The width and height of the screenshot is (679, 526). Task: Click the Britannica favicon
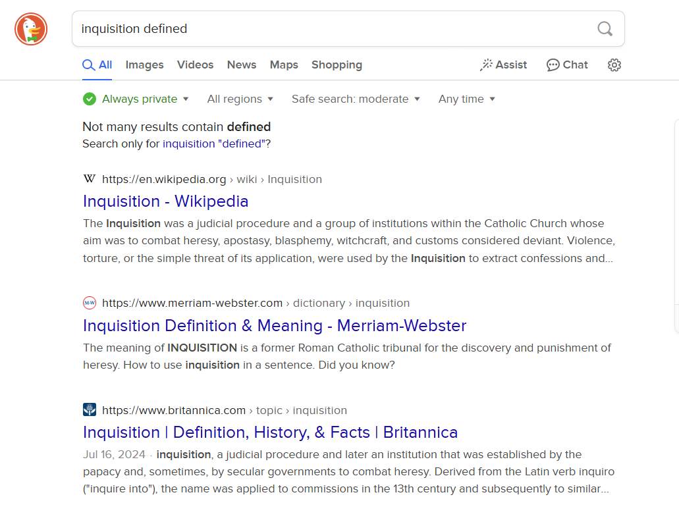[90, 409]
